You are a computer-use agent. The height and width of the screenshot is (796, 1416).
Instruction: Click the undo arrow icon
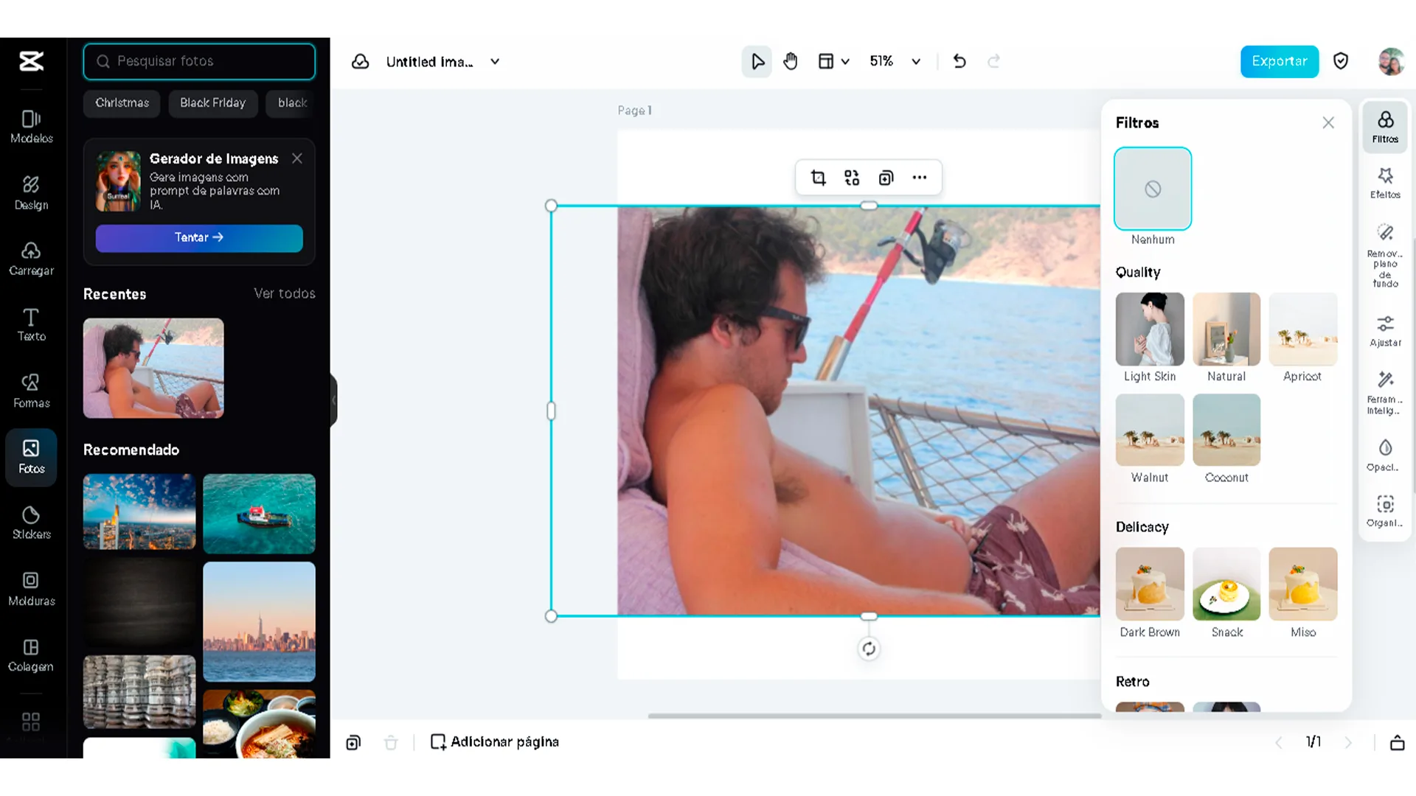[x=959, y=61]
